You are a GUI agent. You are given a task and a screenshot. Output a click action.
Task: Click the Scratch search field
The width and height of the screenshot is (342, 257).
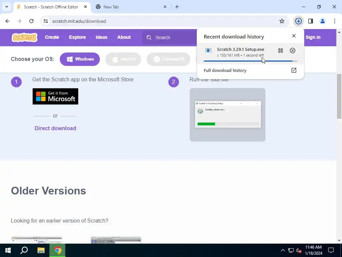click(x=170, y=37)
